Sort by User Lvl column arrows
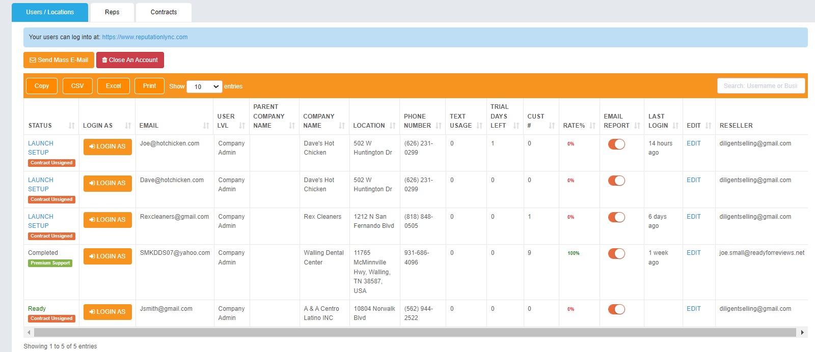The image size is (815, 352). coord(242,126)
